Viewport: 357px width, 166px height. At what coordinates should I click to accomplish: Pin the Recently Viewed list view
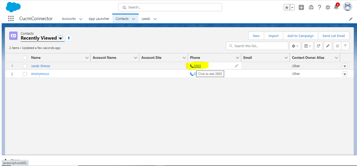tap(69, 38)
